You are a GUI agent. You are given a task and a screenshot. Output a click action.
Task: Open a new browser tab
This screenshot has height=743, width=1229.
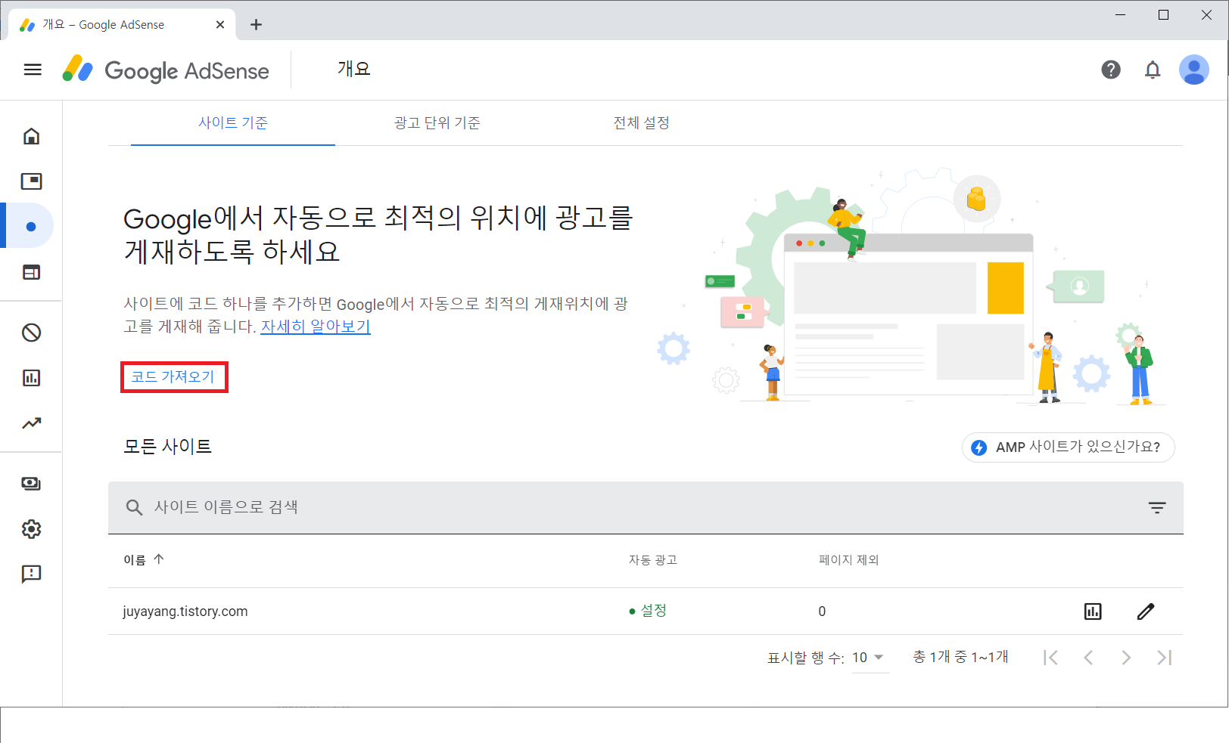pyautogui.click(x=257, y=24)
